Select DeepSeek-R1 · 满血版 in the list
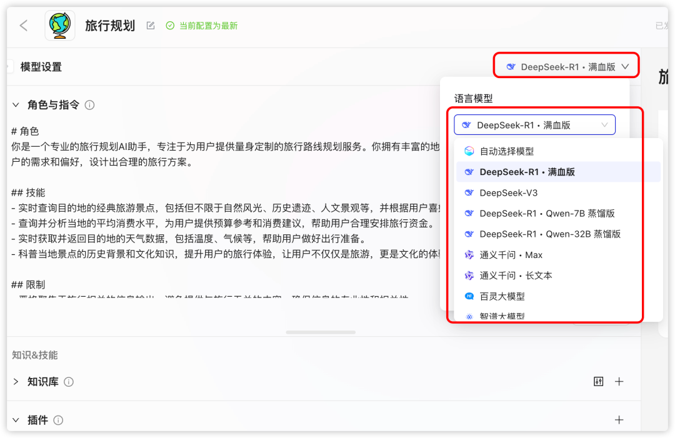This screenshot has width=675, height=438. [558, 172]
